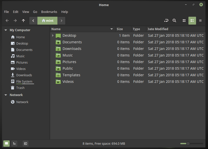Collapse the Network section
This screenshot has height=149, width=208.
[x=6, y=95]
